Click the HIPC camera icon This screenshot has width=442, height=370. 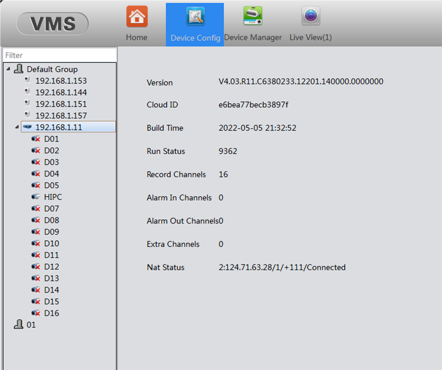[36, 197]
